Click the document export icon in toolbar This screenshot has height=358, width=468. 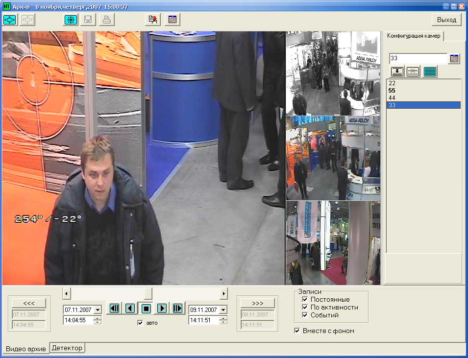153,20
